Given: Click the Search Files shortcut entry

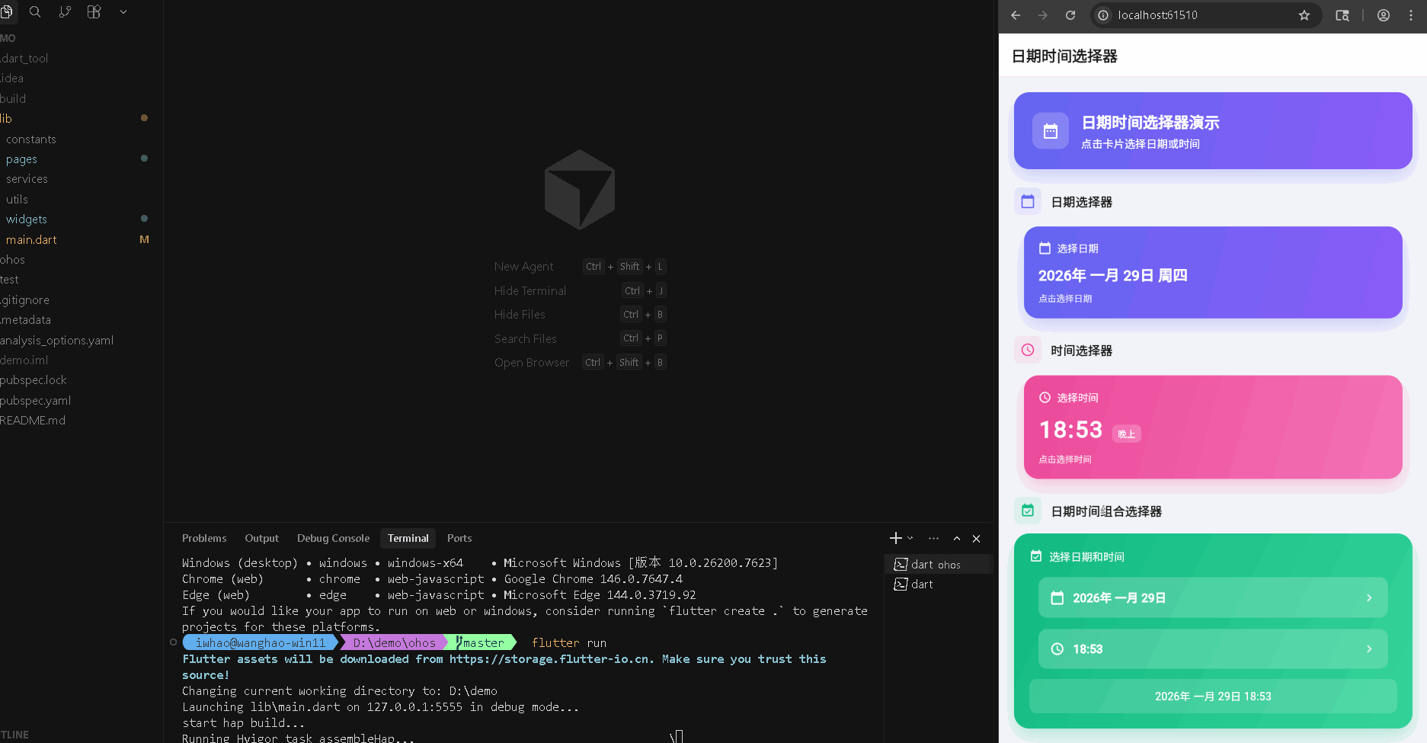Looking at the screenshot, I should [580, 338].
